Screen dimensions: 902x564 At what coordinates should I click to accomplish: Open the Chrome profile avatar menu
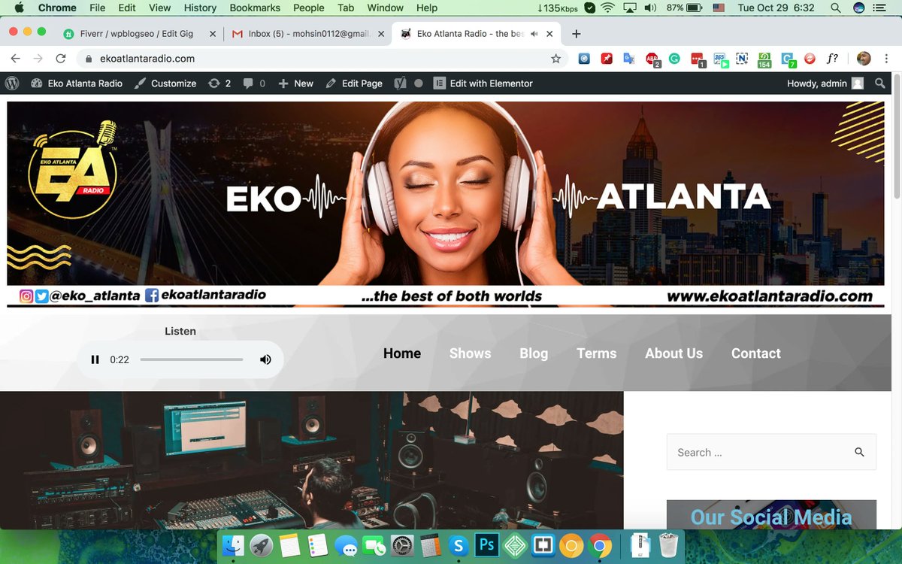coord(862,58)
